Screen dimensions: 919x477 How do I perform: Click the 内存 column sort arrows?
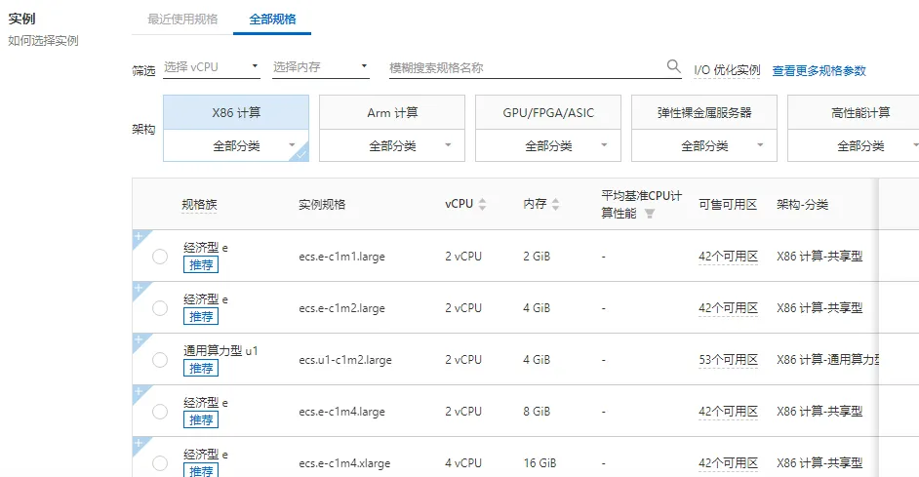(556, 205)
